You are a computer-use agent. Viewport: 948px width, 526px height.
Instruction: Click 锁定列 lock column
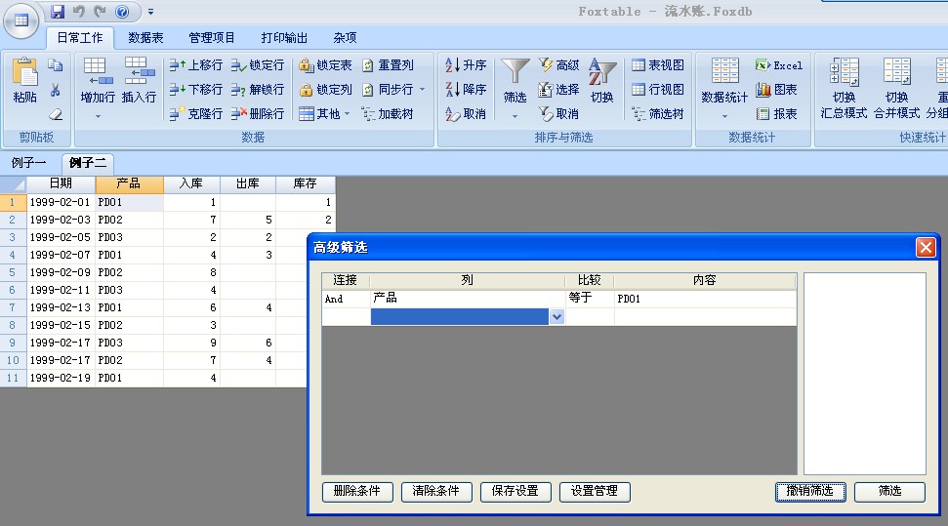325,90
